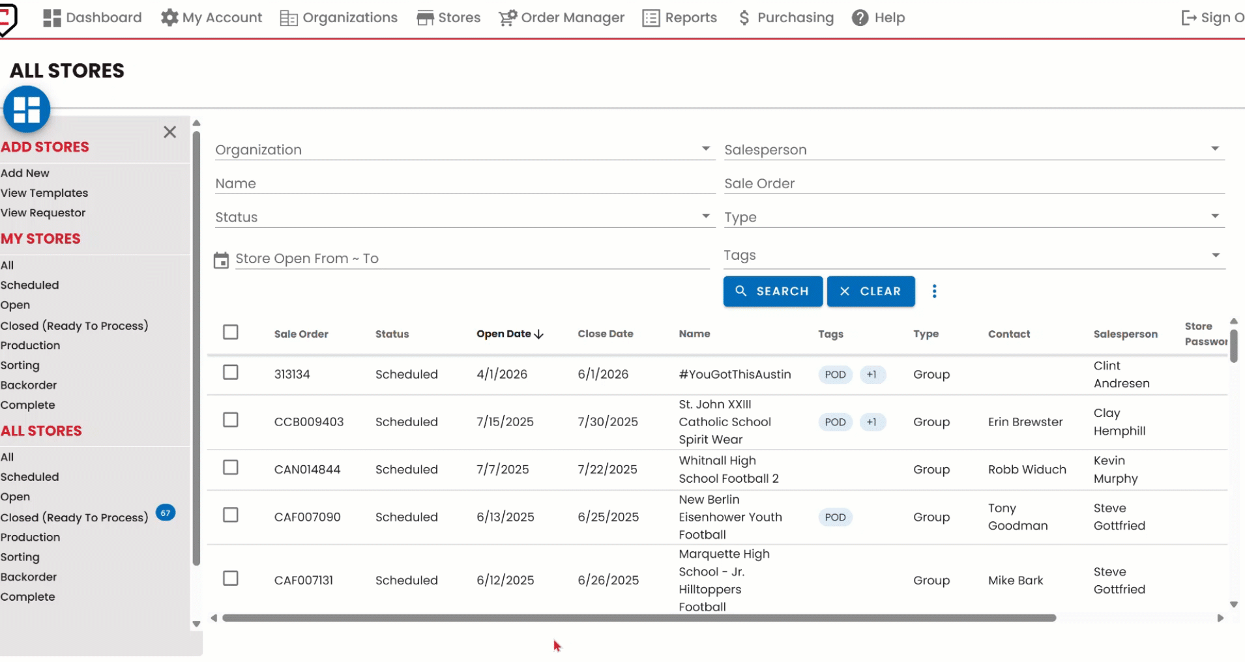Open the Salesperson dropdown
The width and height of the screenshot is (1245, 662).
tap(1214, 149)
